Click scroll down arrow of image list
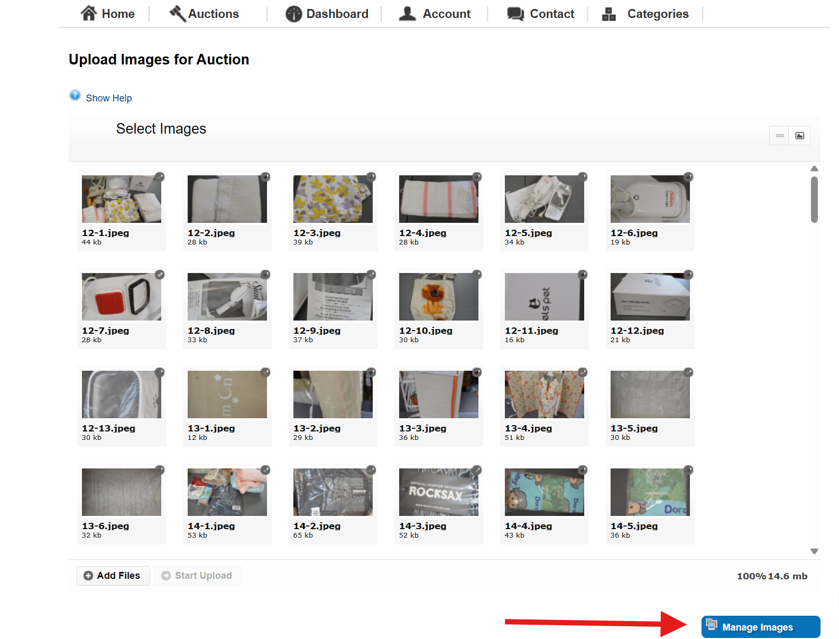The image size is (839, 639). (814, 551)
